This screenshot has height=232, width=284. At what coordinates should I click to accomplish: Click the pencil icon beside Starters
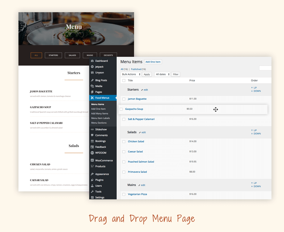pos(142,90)
